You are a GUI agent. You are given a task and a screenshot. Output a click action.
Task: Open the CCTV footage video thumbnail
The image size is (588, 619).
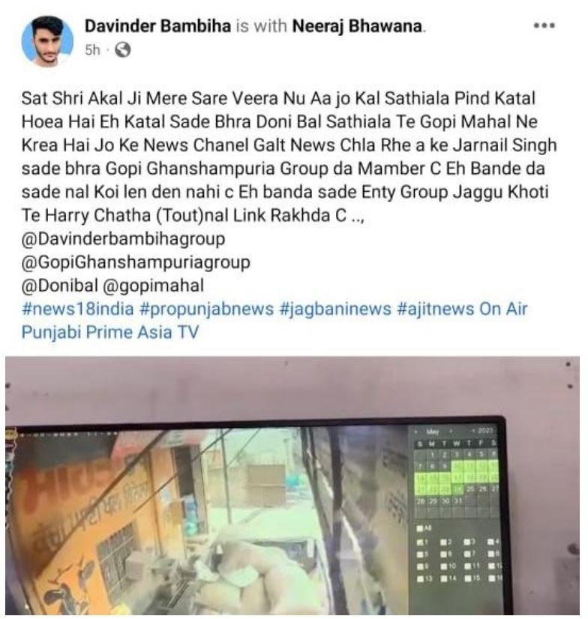pyautogui.click(x=292, y=486)
